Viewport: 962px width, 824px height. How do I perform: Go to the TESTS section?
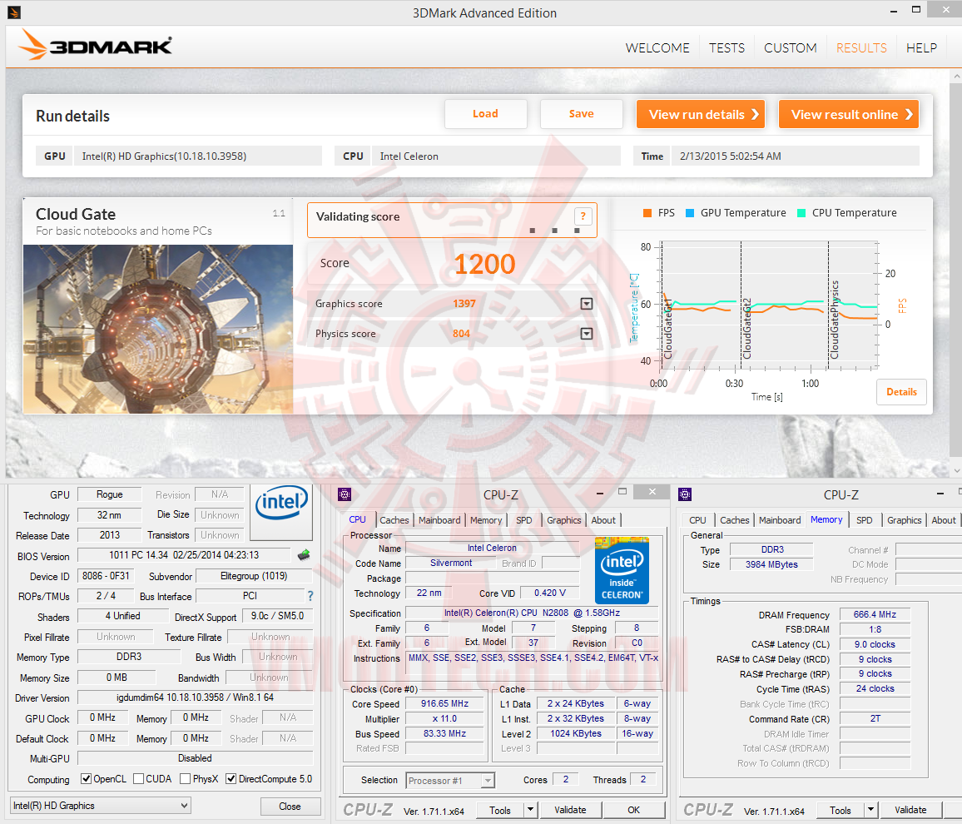click(727, 47)
